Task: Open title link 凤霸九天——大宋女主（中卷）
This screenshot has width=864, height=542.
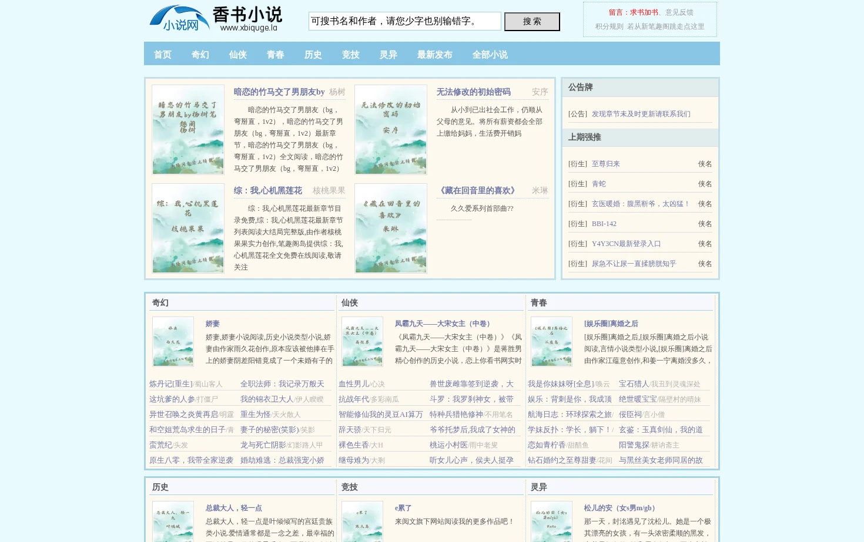Action: [444, 324]
